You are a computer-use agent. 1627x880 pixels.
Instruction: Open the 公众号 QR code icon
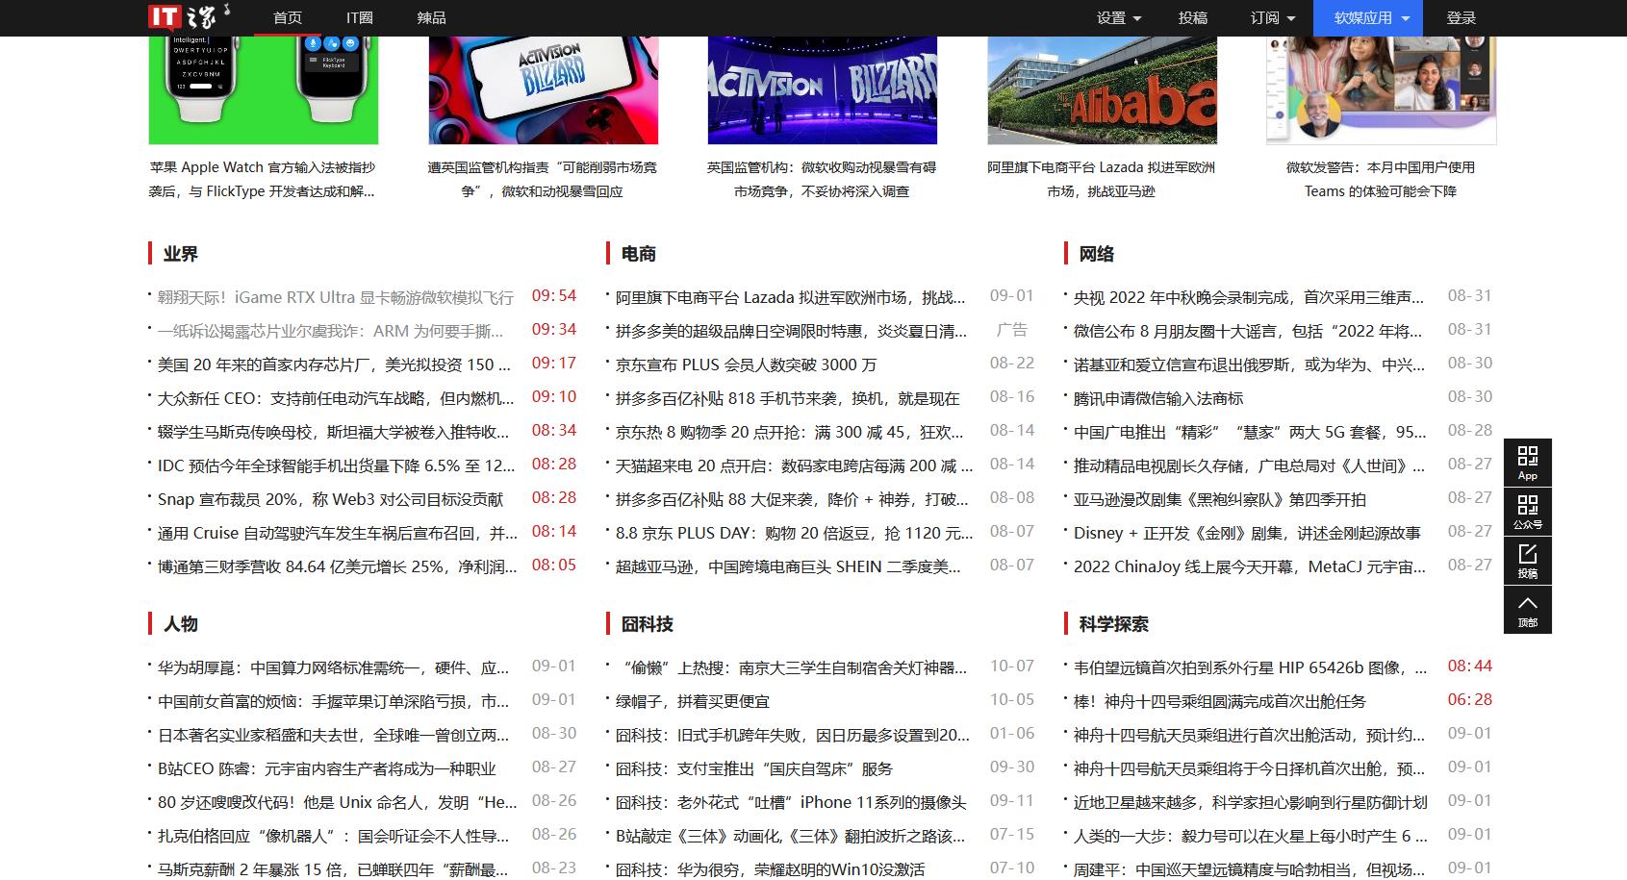[x=1528, y=512]
